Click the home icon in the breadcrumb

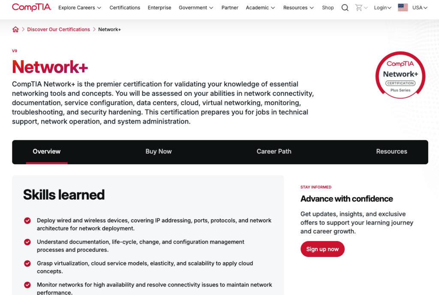[15, 29]
